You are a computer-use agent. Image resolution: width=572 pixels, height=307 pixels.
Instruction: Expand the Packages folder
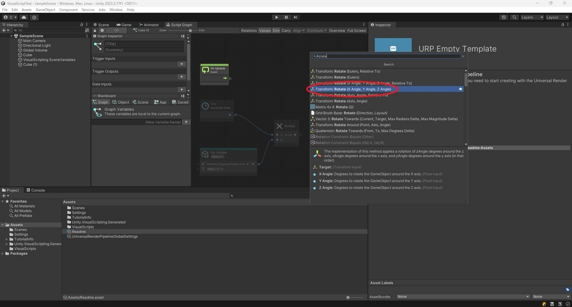click(3, 253)
